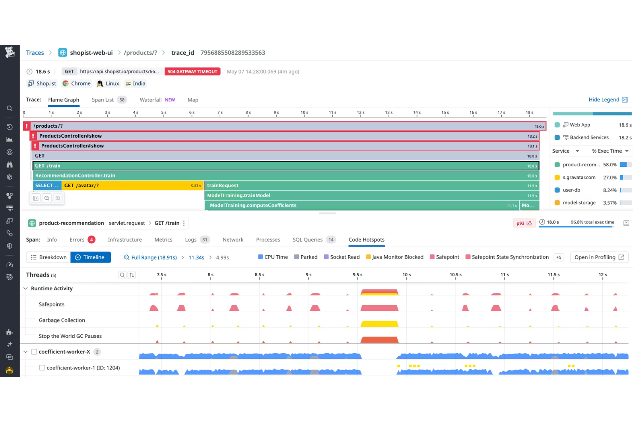Screen dimensions: 633x422
Task: Click inside the Threads search input field
Action: (x=122, y=275)
